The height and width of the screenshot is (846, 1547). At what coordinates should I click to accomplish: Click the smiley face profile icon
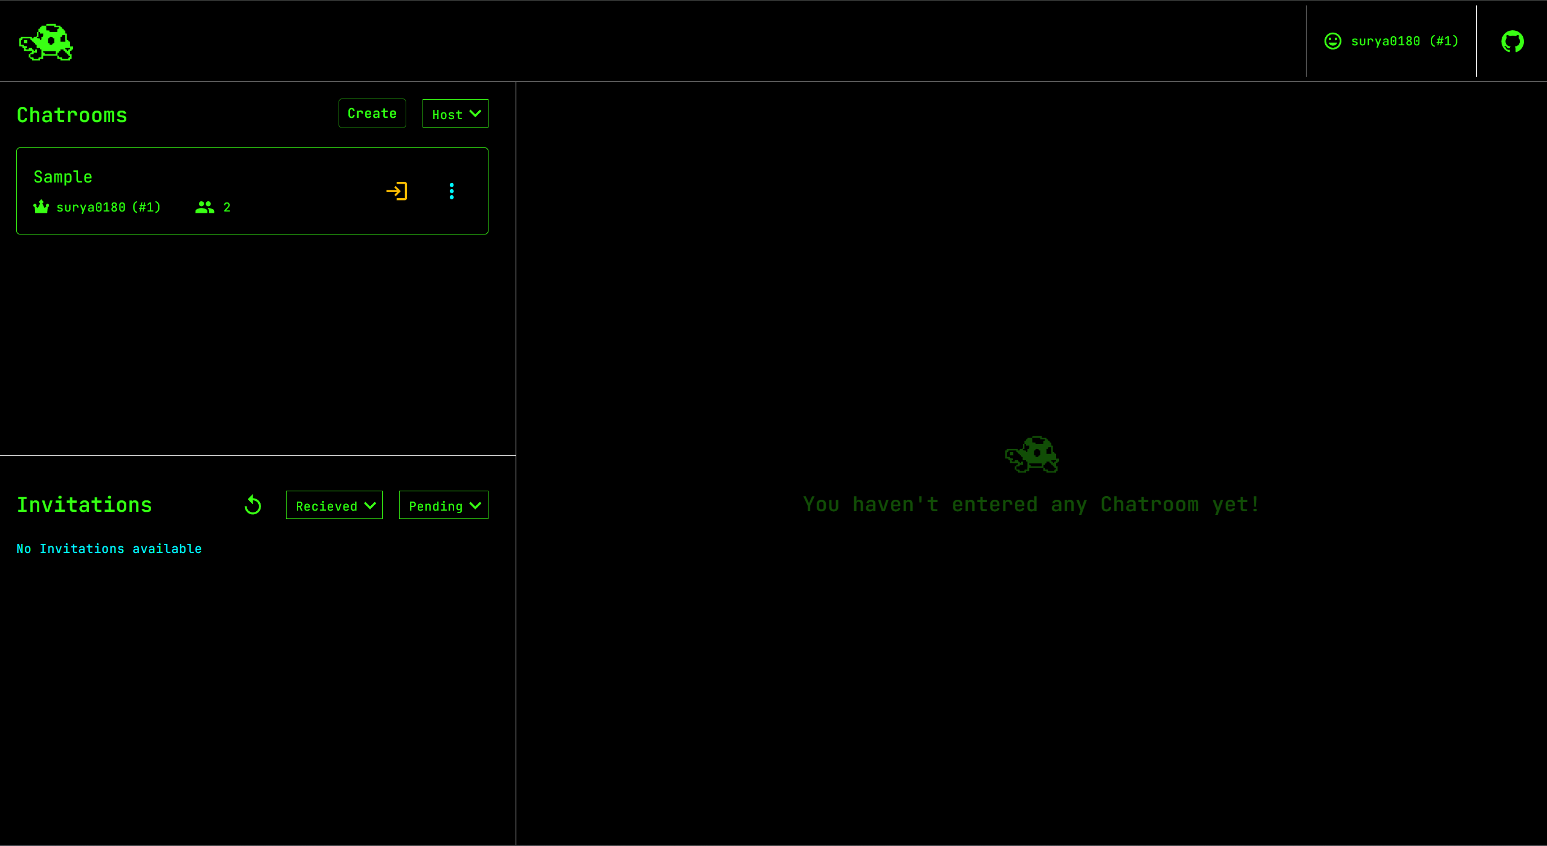[1332, 41]
